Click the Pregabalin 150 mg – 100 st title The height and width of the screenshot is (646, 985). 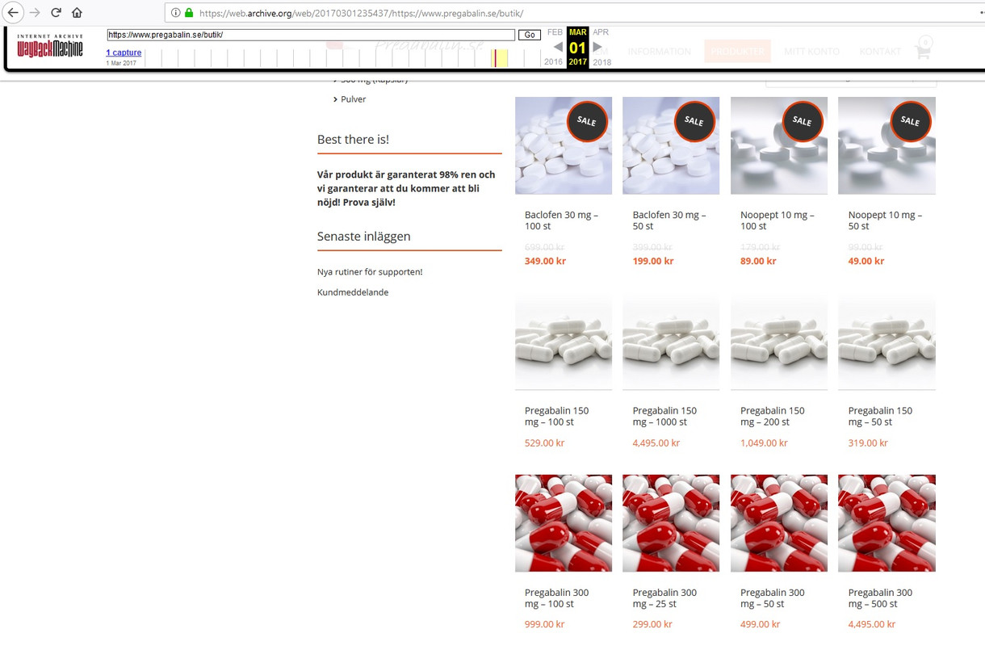[557, 416]
